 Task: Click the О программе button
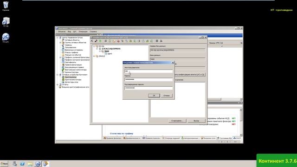(x=177, y=121)
